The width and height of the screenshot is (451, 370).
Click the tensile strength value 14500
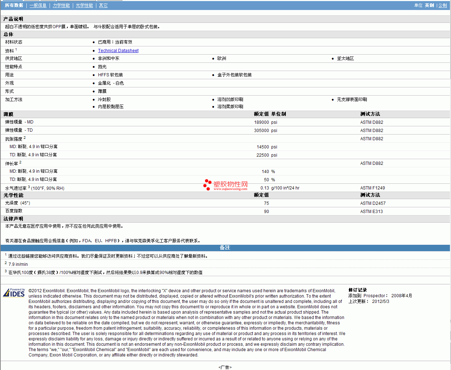(x=263, y=147)
